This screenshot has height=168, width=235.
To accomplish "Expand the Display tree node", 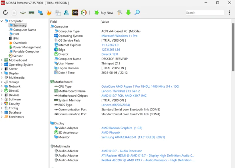I will click(2, 73).
